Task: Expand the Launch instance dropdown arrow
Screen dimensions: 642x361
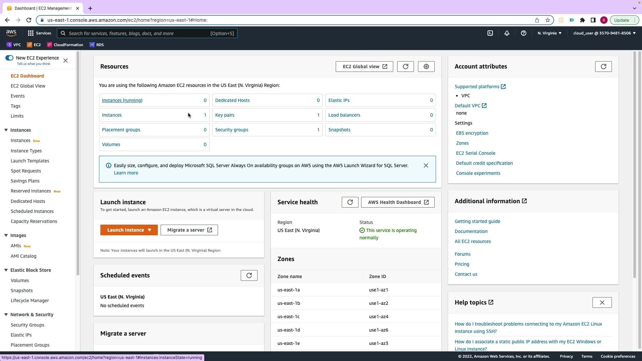Action: tap(149, 230)
